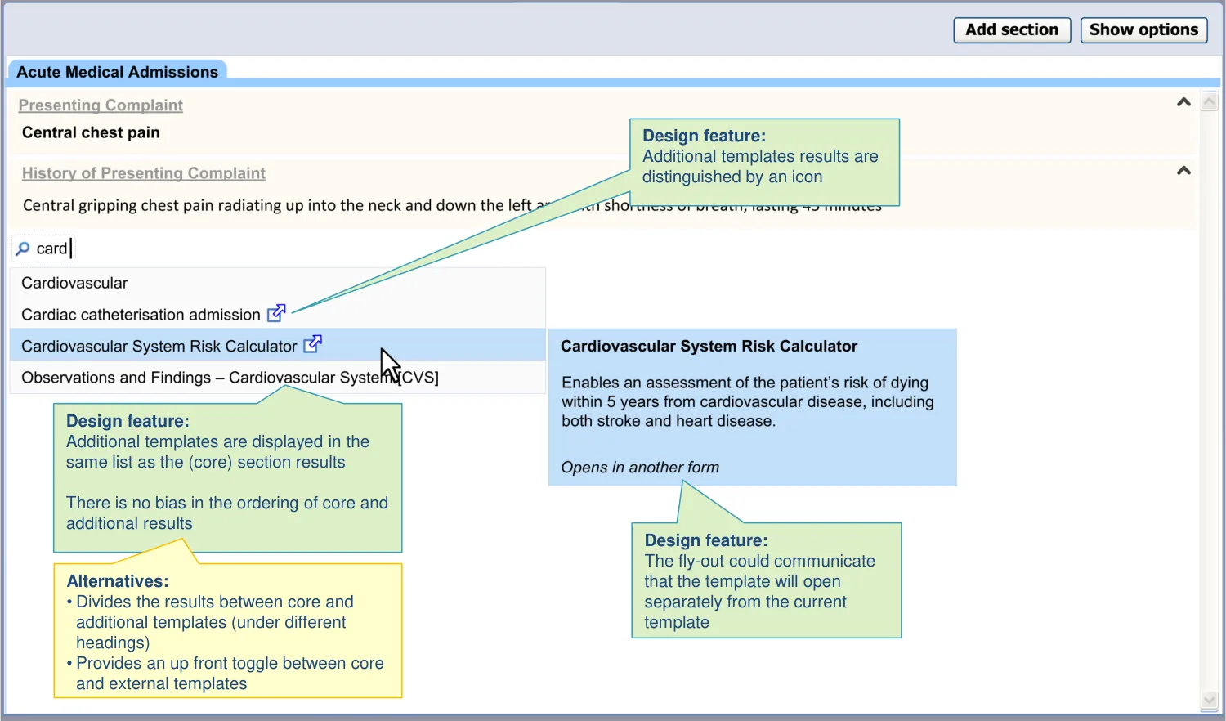This screenshot has width=1226, height=721.
Task: Choose Cardiac catheterisation admission from results
Action: point(141,315)
